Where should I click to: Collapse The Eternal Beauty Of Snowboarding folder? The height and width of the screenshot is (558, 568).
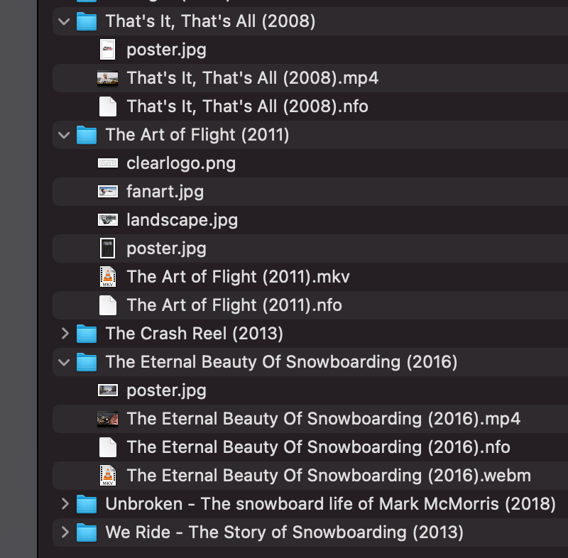pyautogui.click(x=65, y=362)
